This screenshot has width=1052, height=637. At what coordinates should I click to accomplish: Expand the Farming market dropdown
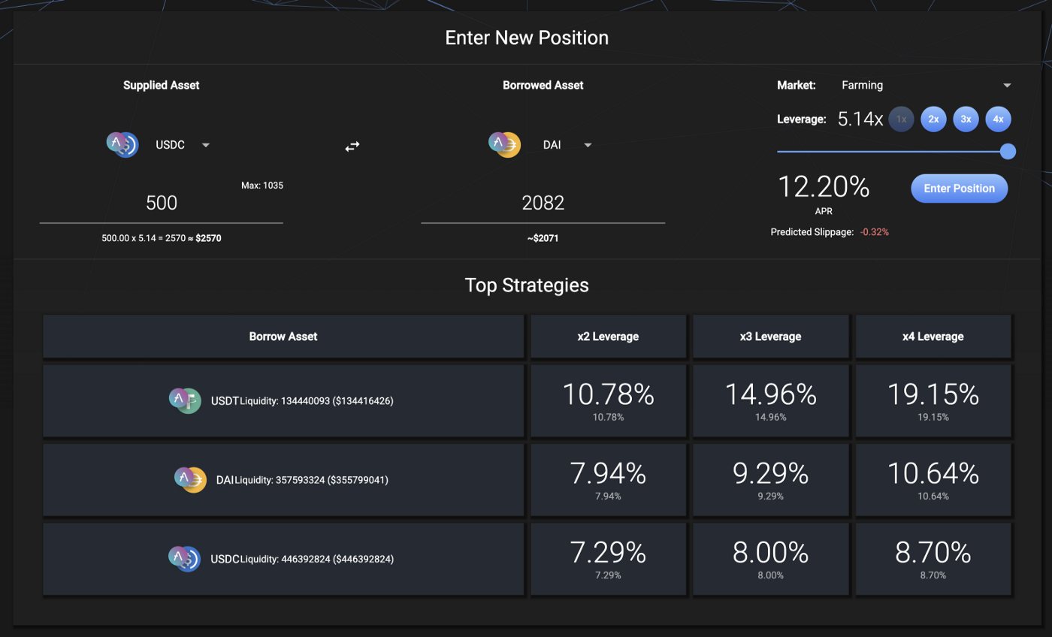pos(1007,86)
